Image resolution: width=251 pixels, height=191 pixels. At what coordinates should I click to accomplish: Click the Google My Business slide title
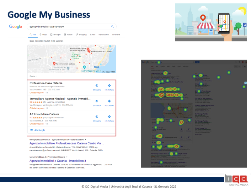tap(49, 15)
